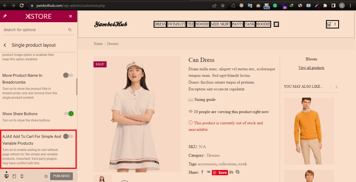Viewport: 356px width, 182px height.
Task: Click the collections tag link
Action: [x=227, y=164]
